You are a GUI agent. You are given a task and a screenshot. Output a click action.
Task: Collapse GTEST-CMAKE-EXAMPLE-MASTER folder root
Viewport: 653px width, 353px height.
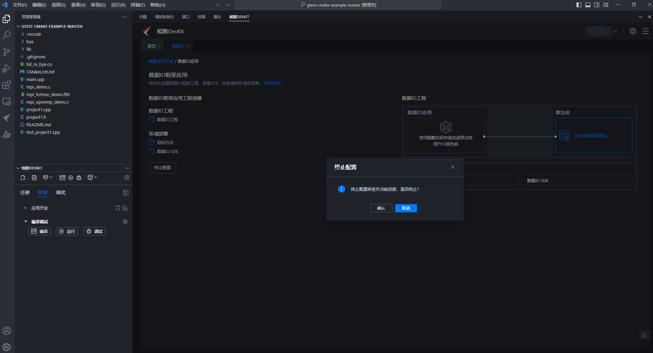tap(18, 26)
